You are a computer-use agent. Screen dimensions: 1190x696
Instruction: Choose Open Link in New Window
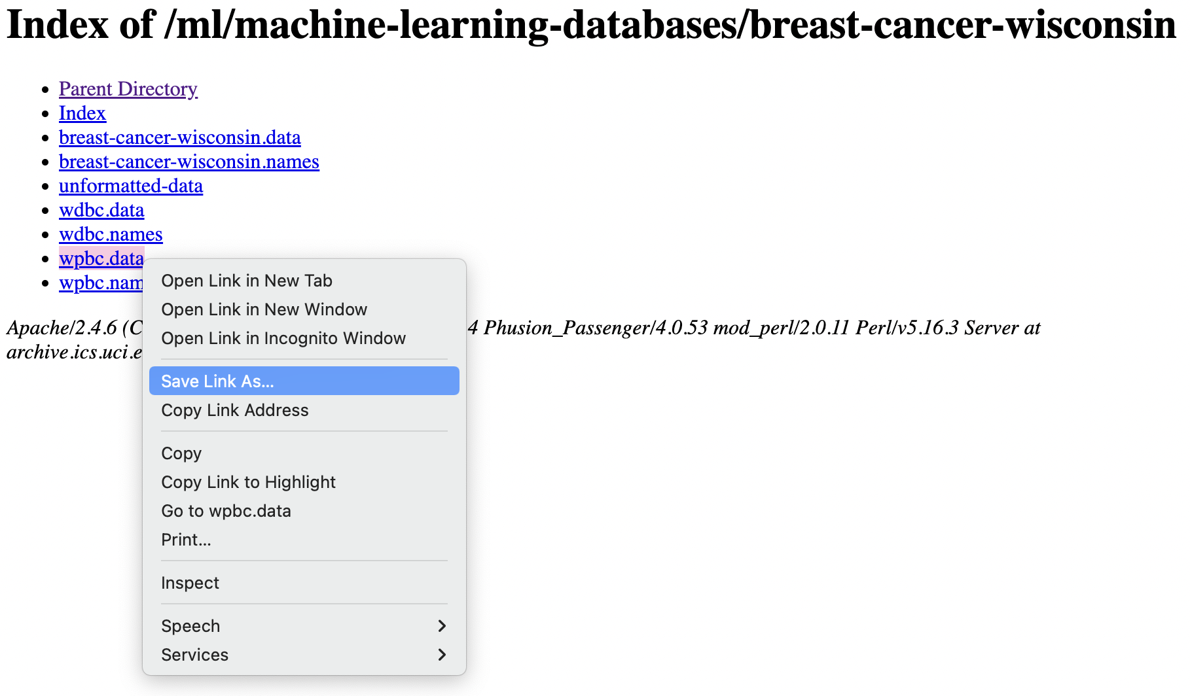pyautogui.click(x=304, y=309)
